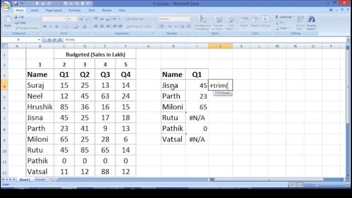
Task: Select column K header
Action: point(241,46)
